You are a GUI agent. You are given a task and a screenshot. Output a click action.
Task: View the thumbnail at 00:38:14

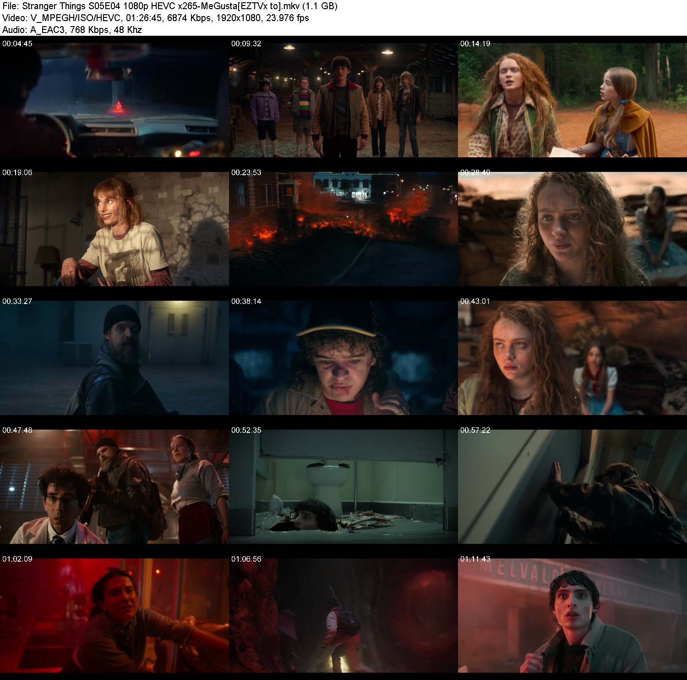(343, 358)
